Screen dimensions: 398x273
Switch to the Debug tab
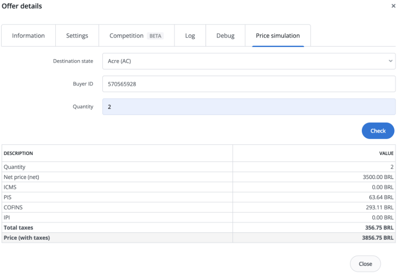225,36
